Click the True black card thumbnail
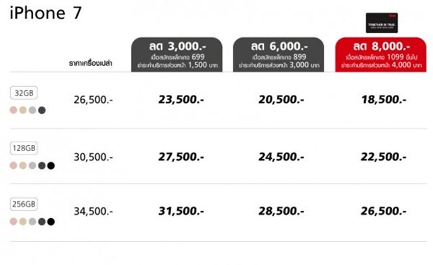 coord(382,22)
